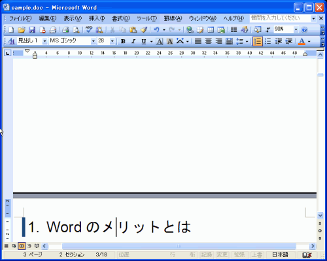Image resolution: width=327 pixels, height=261 pixels.
Task: Toggle the Document Map button
Action: [257, 29]
